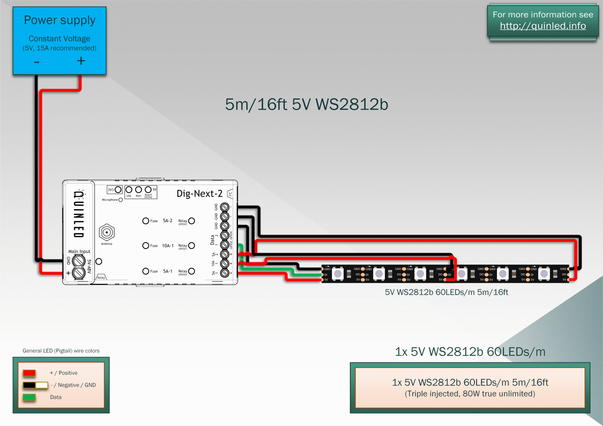Image resolution: width=603 pixels, height=426 pixels.
Task: Open the quinled.info link
Action: [x=543, y=26]
